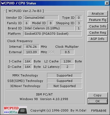Click the Stepping ID value field

pyautogui.click(x=79, y=23)
